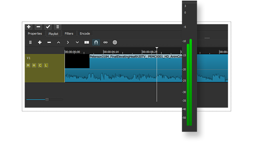Click the playlist add (plus) button

coord(29,27)
